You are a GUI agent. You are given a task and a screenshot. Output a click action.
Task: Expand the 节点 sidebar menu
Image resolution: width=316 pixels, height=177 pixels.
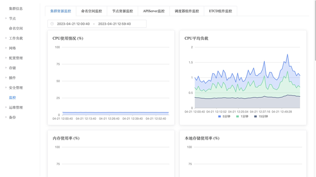coord(12,18)
